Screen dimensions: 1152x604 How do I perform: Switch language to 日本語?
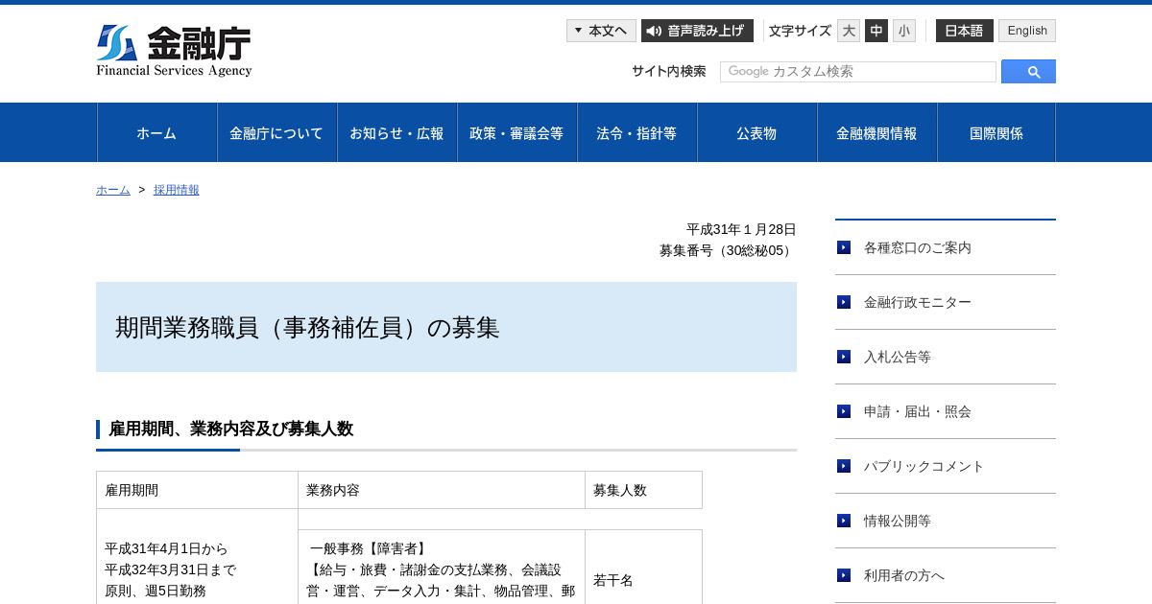pos(965,31)
